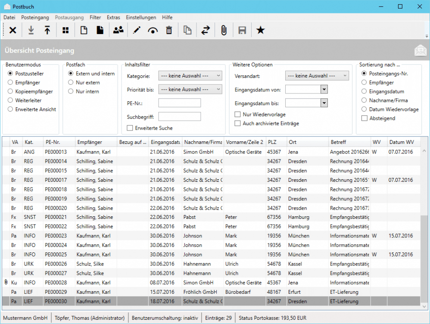Open Eingangsdatum von date picker arrow
The image size is (430, 324).
pyautogui.click(x=324, y=90)
